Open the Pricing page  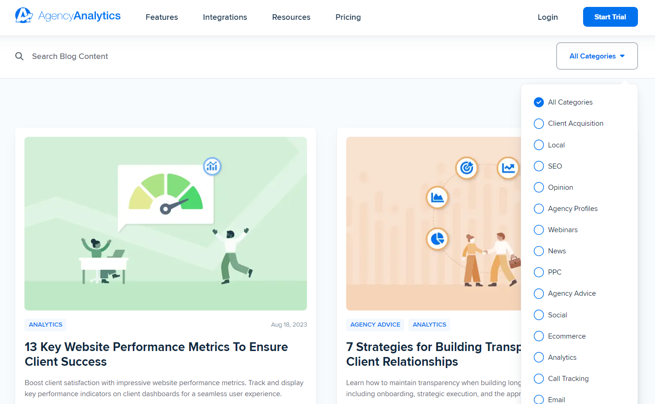coord(348,17)
